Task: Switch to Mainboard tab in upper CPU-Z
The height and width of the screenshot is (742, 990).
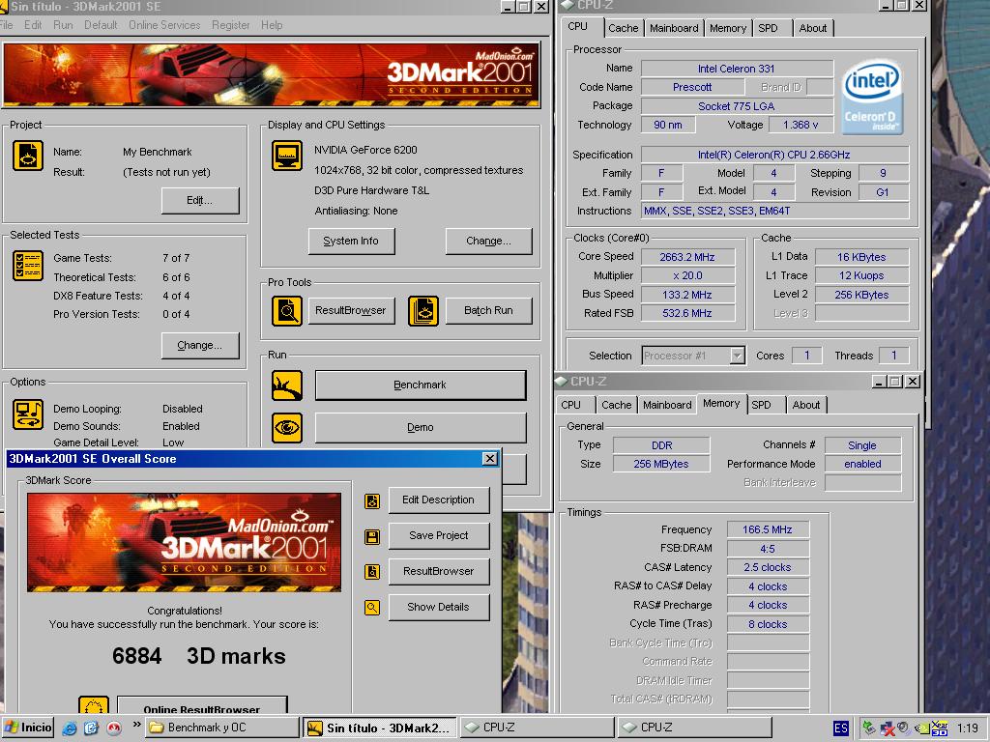Action: tap(674, 28)
